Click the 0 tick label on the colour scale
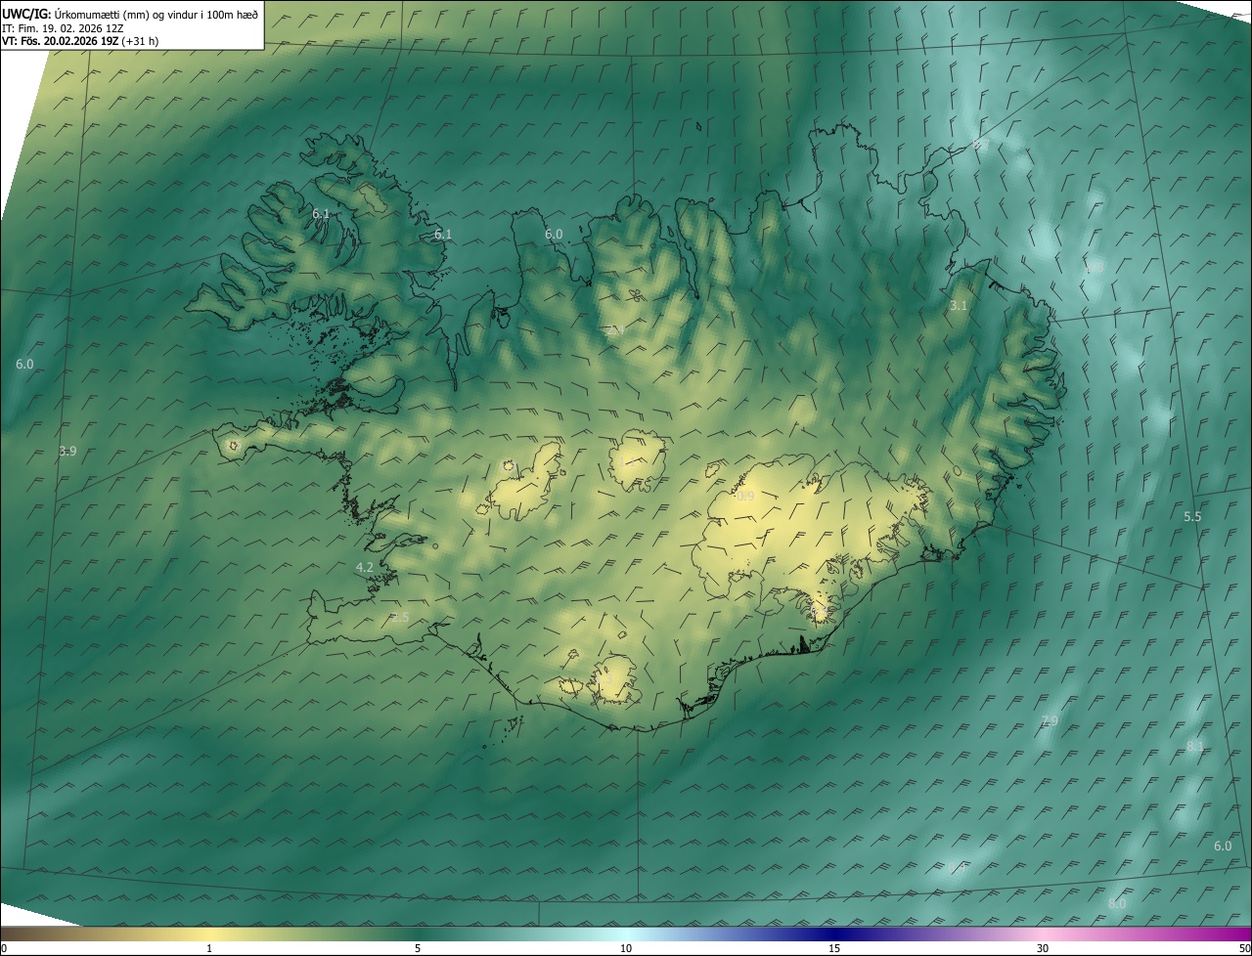 pos(4,948)
